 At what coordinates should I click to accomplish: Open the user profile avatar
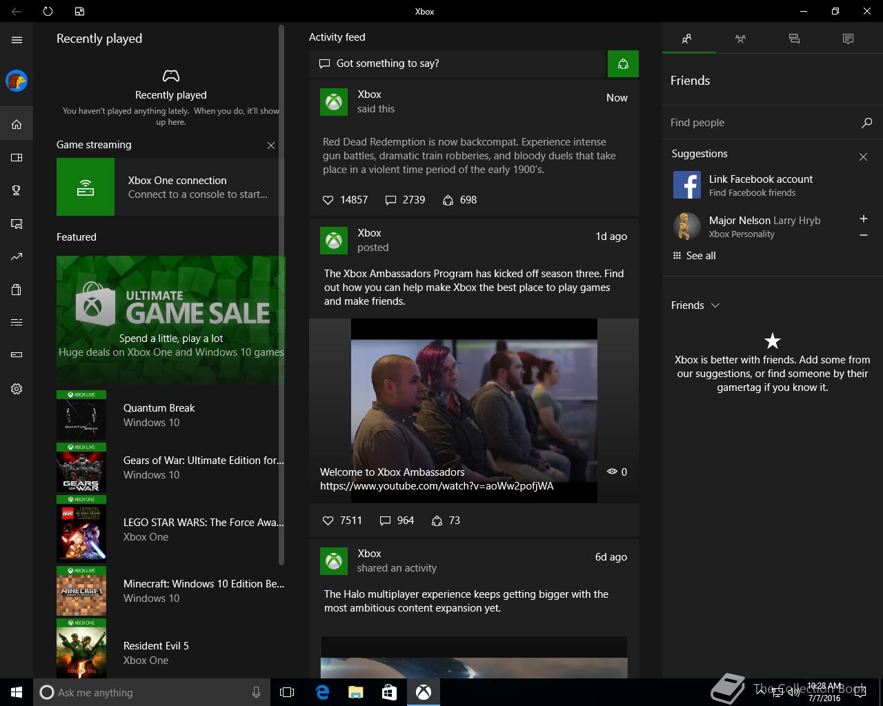17,81
